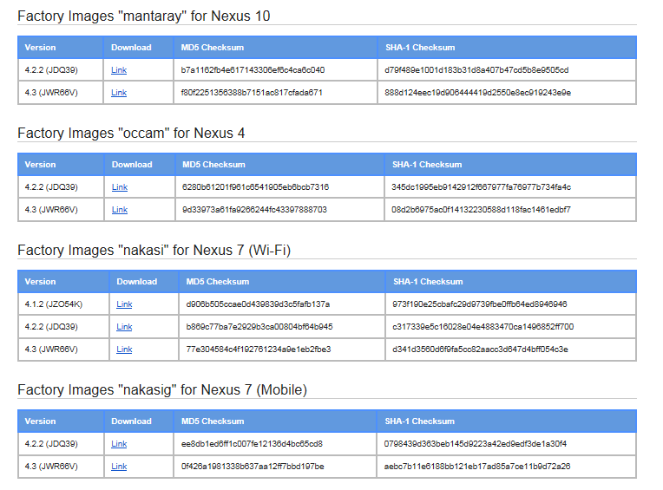Screen dimensions: 663x490
Task: Click MD5 checksum starting 77e304584c4
Action: (259, 350)
